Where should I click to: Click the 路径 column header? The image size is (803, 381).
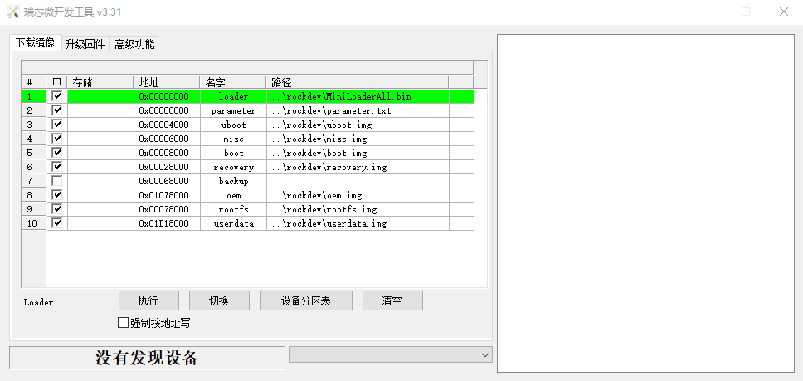point(358,82)
